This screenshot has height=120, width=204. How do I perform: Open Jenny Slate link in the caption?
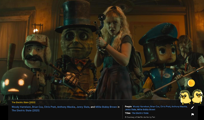[x=83, y=107]
